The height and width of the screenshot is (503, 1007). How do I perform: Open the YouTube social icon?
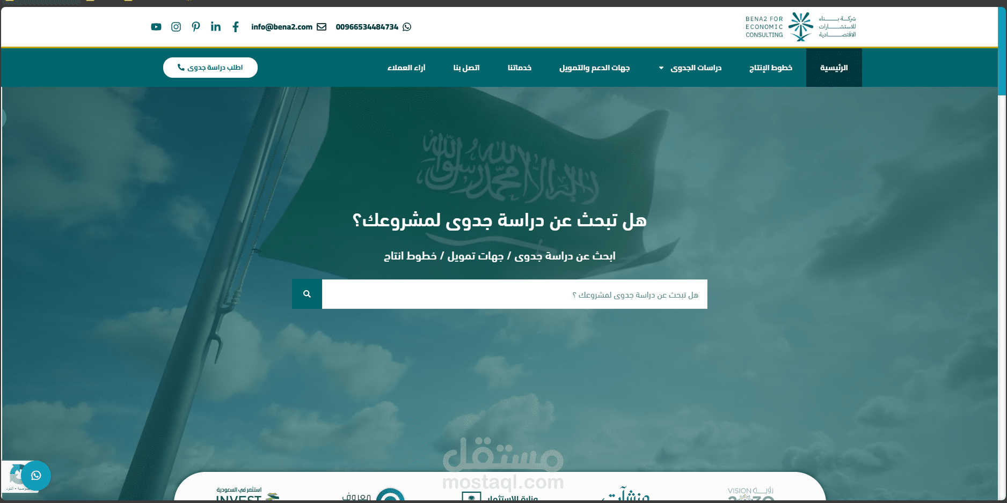156,27
